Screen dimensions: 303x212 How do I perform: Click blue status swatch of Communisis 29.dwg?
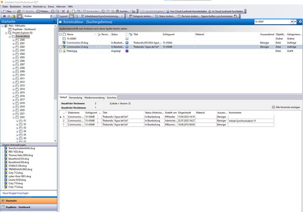pyautogui.click(x=127, y=43)
